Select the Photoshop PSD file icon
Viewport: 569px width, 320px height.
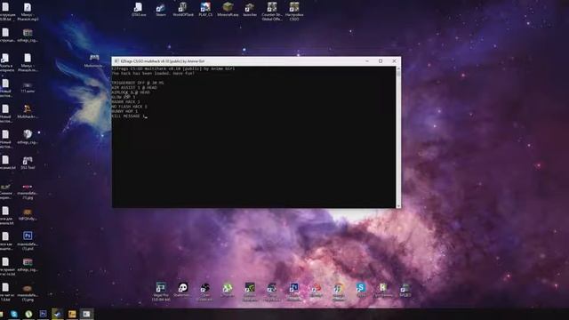[x=28, y=241]
